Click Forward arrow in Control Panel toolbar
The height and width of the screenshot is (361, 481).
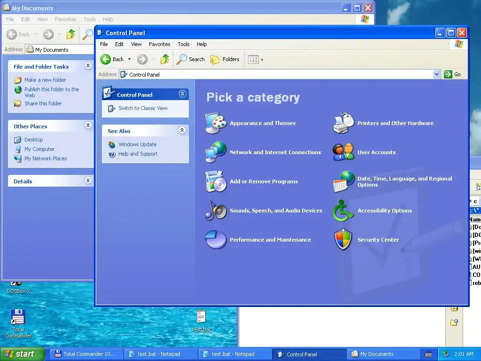coord(142,59)
